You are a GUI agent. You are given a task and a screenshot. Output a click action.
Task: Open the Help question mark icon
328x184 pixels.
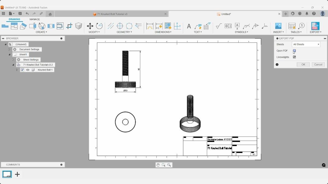coord(314,14)
